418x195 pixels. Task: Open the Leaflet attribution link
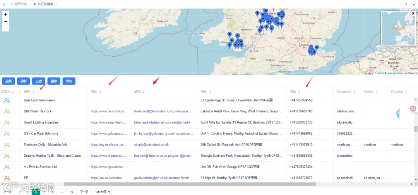point(379,73)
